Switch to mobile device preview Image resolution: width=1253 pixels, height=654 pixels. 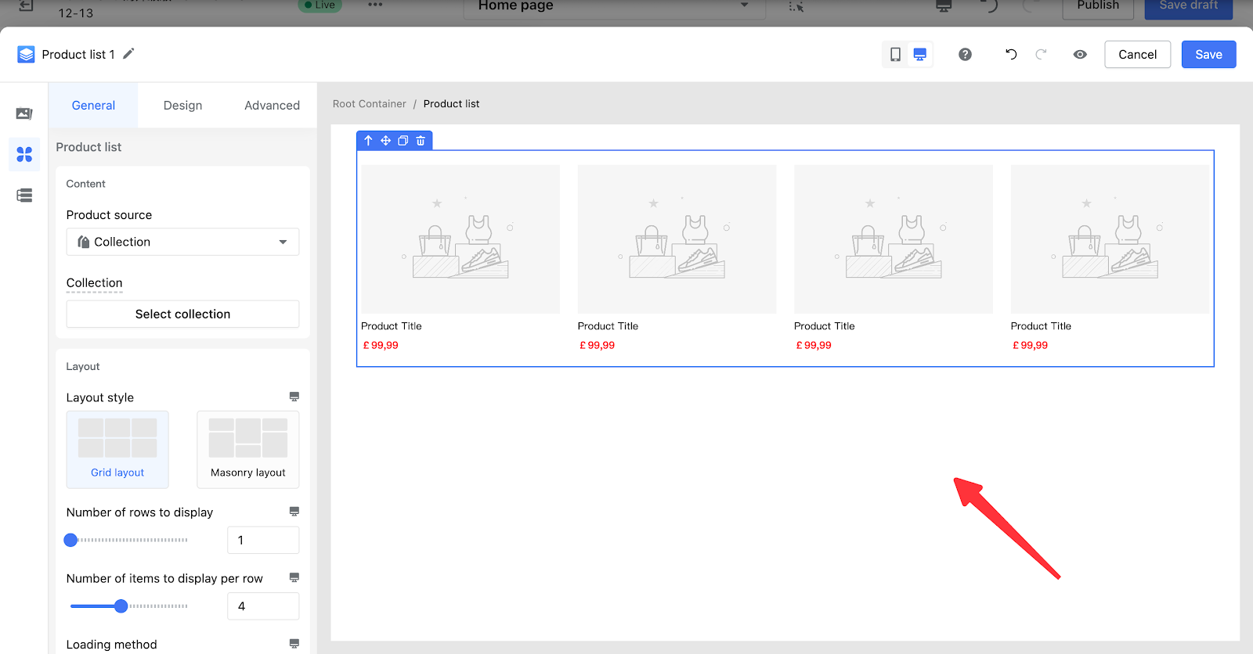click(x=895, y=55)
